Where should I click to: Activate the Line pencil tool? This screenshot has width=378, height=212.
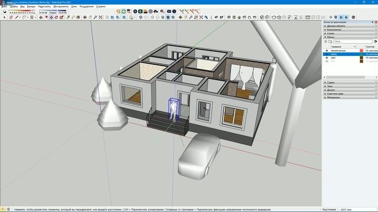point(17,17)
